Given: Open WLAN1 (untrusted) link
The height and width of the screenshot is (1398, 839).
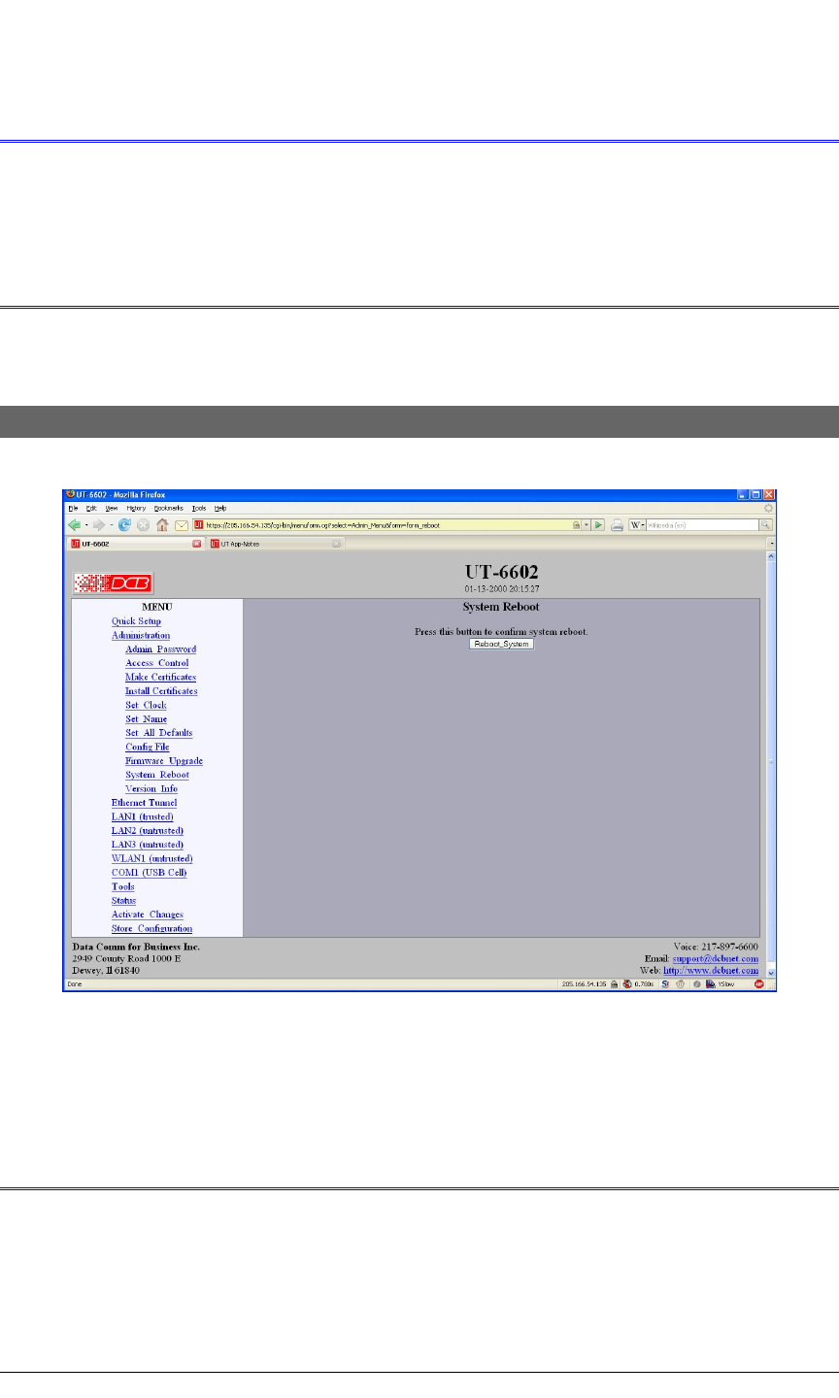Looking at the screenshot, I should click(152, 858).
